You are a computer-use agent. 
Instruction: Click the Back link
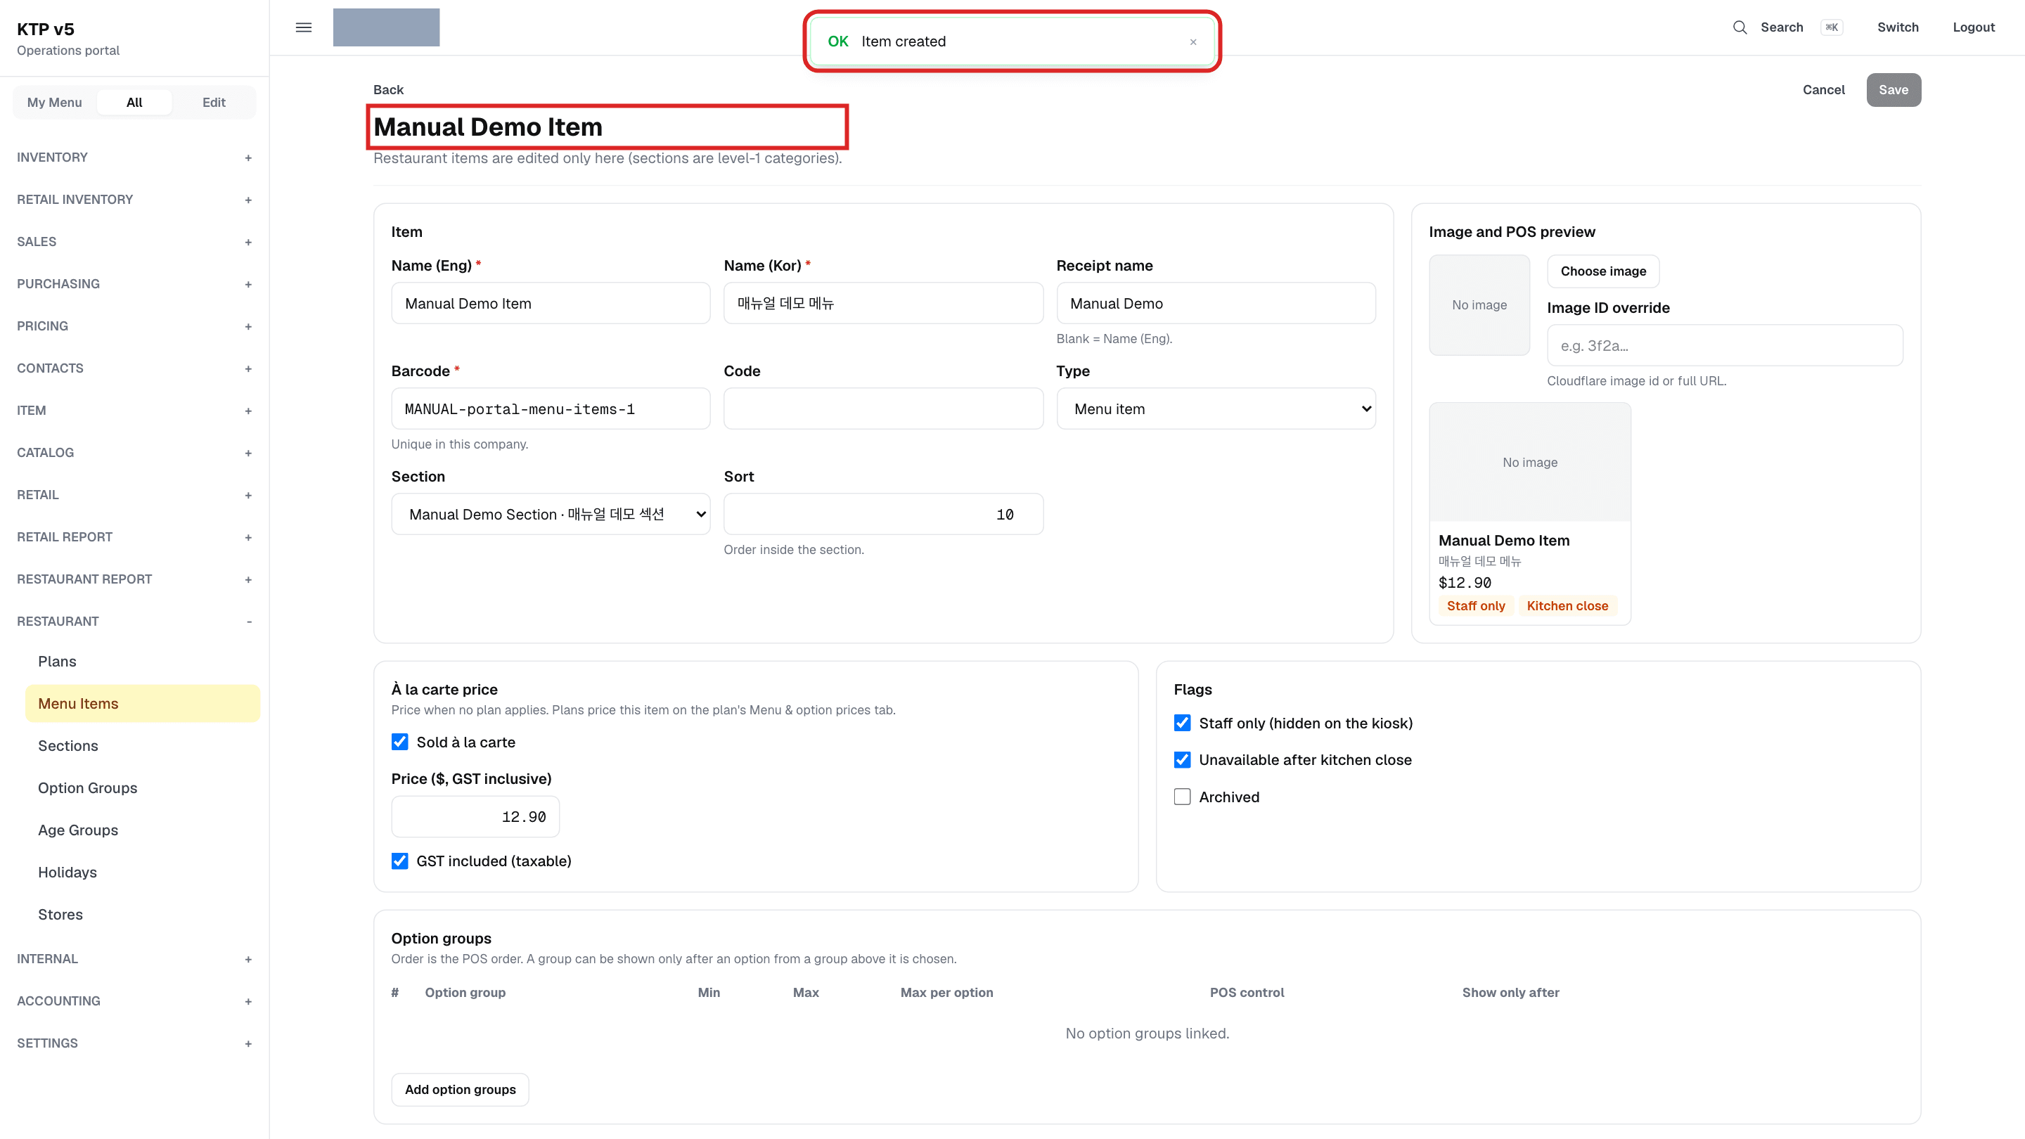tap(388, 89)
